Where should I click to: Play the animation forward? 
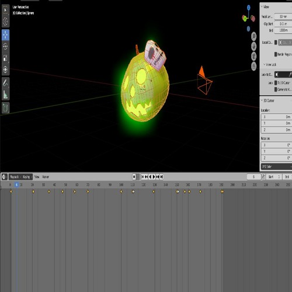coord(154,177)
